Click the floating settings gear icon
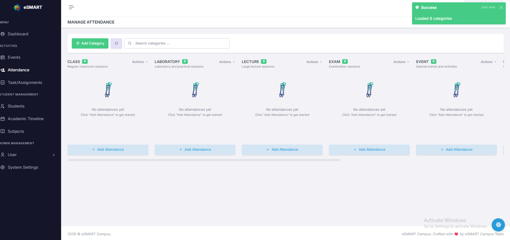The width and height of the screenshot is (510, 240). coord(498,225)
